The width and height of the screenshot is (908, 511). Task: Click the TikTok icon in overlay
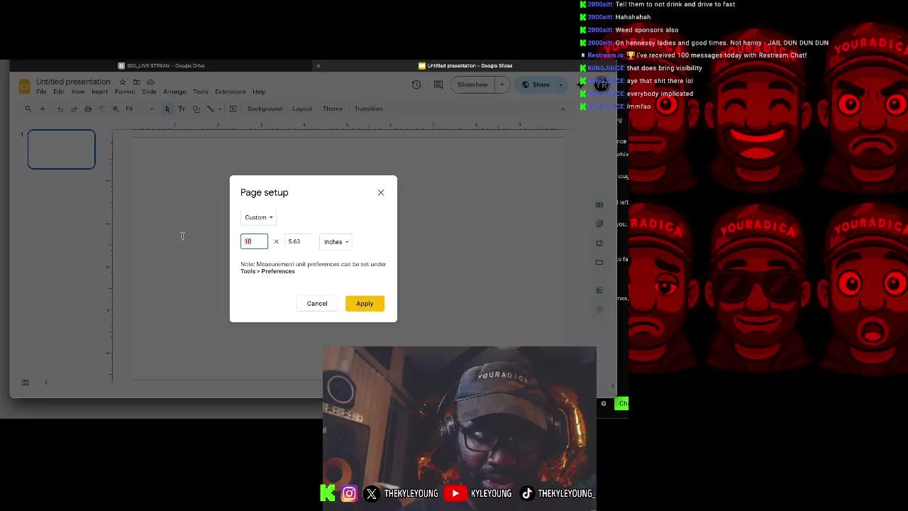click(526, 493)
